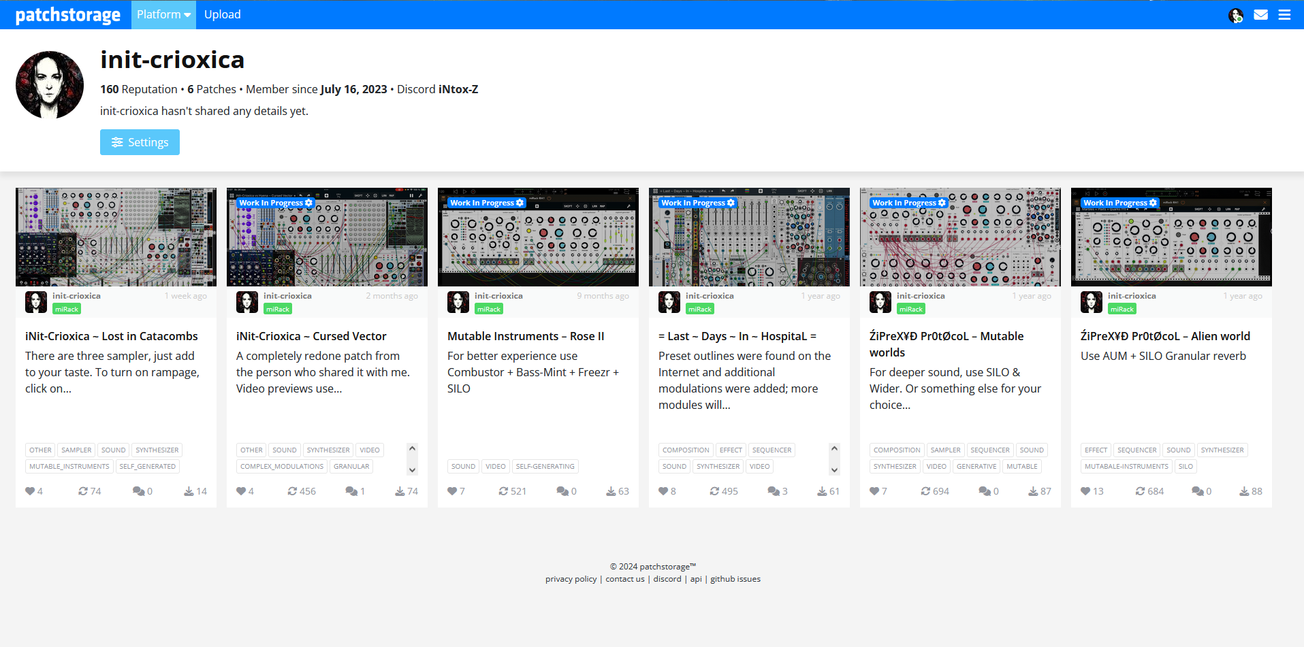Click download icon on Last Days In Hospital
This screenshot has width=1304, height=647.
click(822, 491)
